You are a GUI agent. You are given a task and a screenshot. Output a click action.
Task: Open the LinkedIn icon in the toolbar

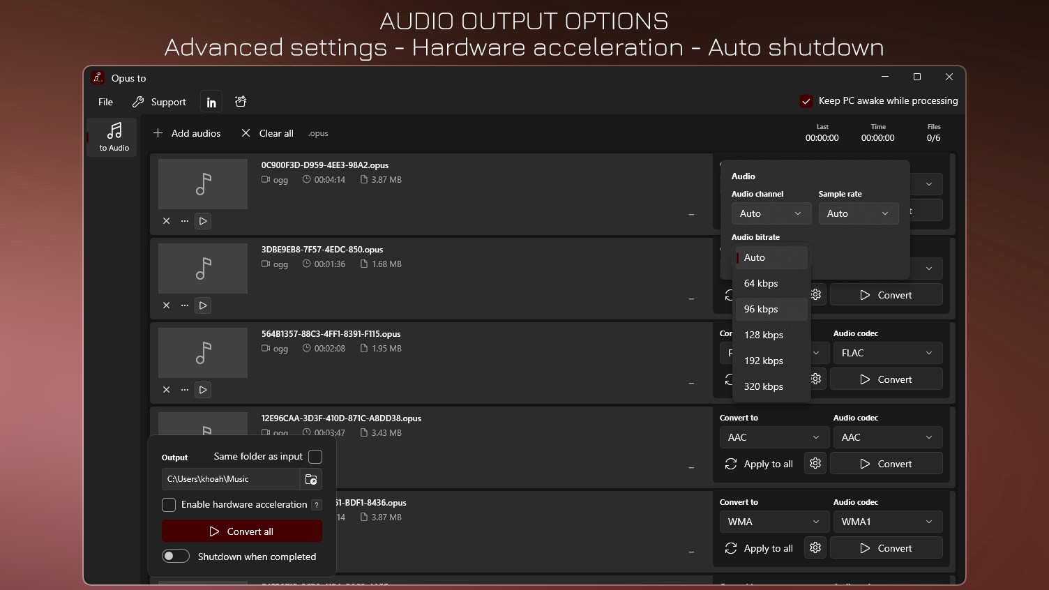pyautogui.click(x=211, y=102)
